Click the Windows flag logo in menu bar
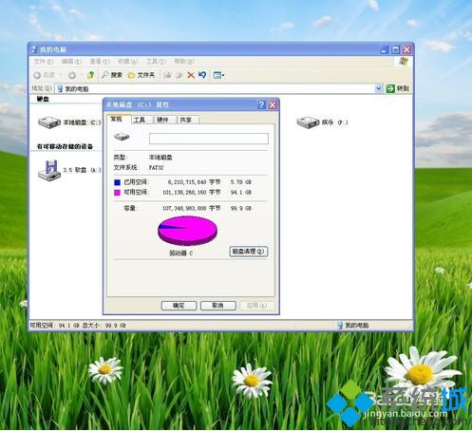472x431 pixels. 404,61
